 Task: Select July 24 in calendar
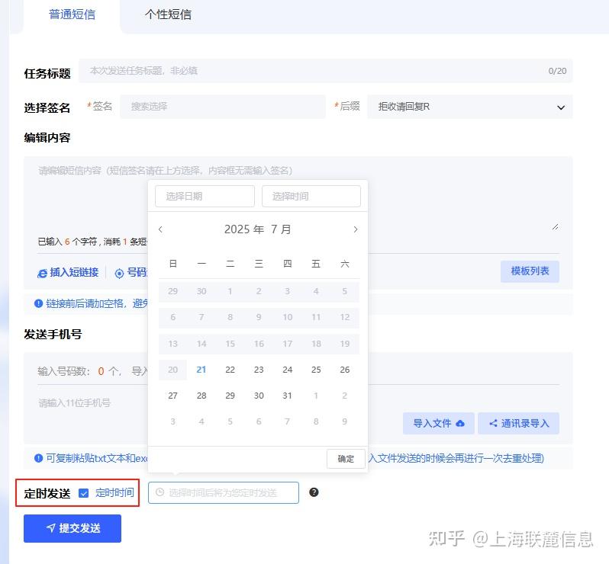[288, 370]
